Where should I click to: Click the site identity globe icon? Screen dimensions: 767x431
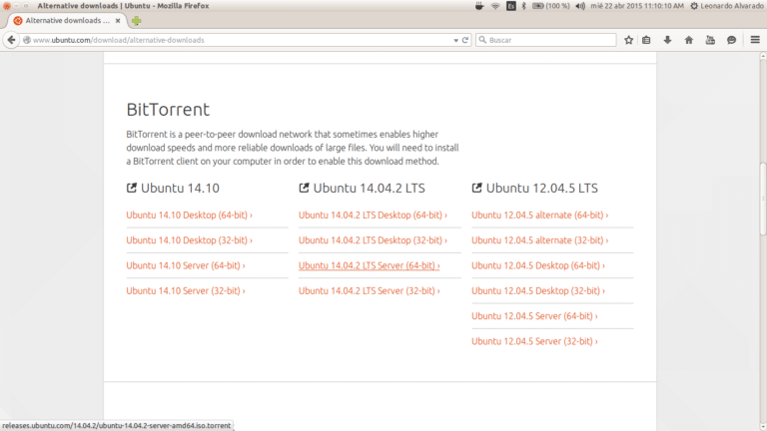click(27, 40)
